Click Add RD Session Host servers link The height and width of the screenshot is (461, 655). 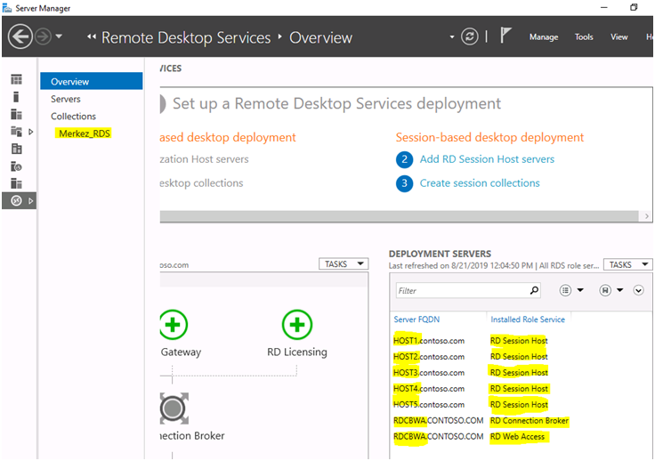coord(487,159)
